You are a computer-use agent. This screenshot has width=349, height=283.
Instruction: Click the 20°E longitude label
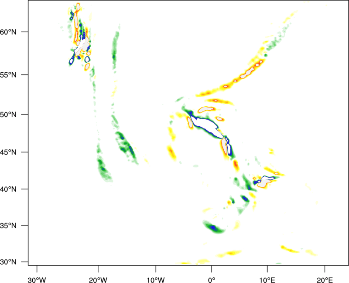325,280
